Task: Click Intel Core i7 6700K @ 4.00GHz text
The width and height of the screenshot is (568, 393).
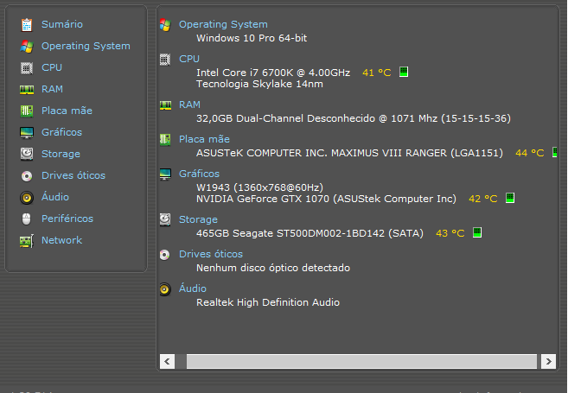Action: [x=273, y=73]
